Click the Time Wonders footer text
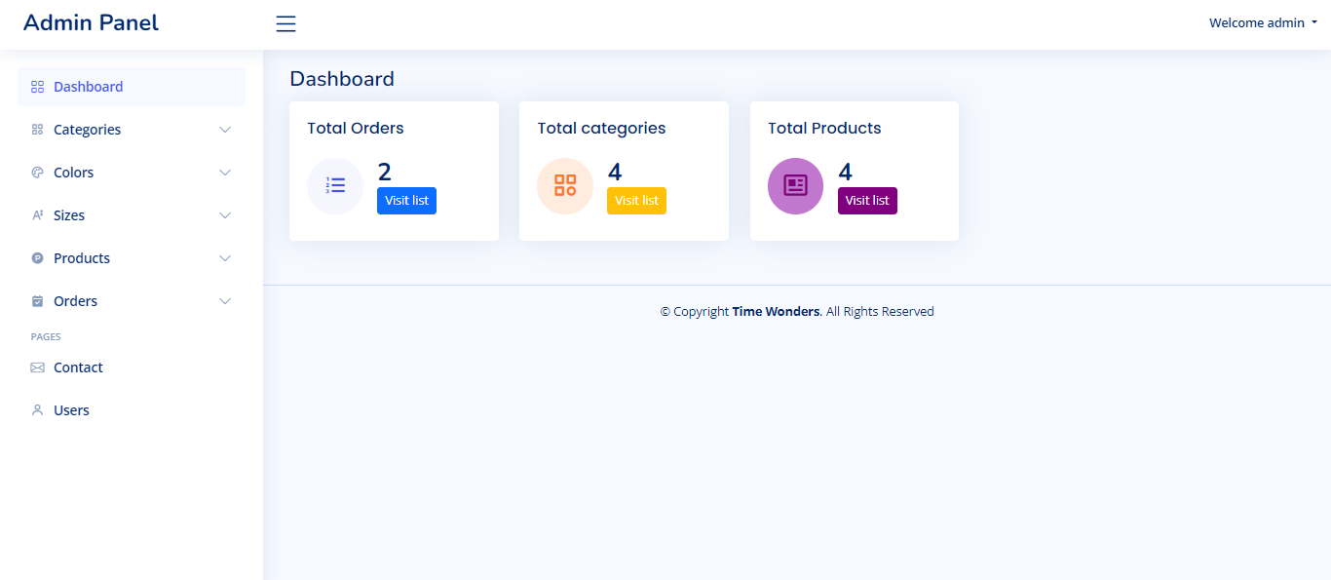 [x=777, y=312]
